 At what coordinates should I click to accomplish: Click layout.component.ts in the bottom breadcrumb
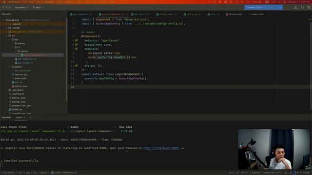64,173
